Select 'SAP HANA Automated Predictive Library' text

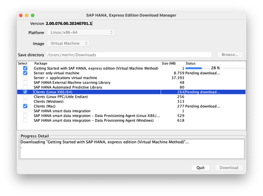68,87
